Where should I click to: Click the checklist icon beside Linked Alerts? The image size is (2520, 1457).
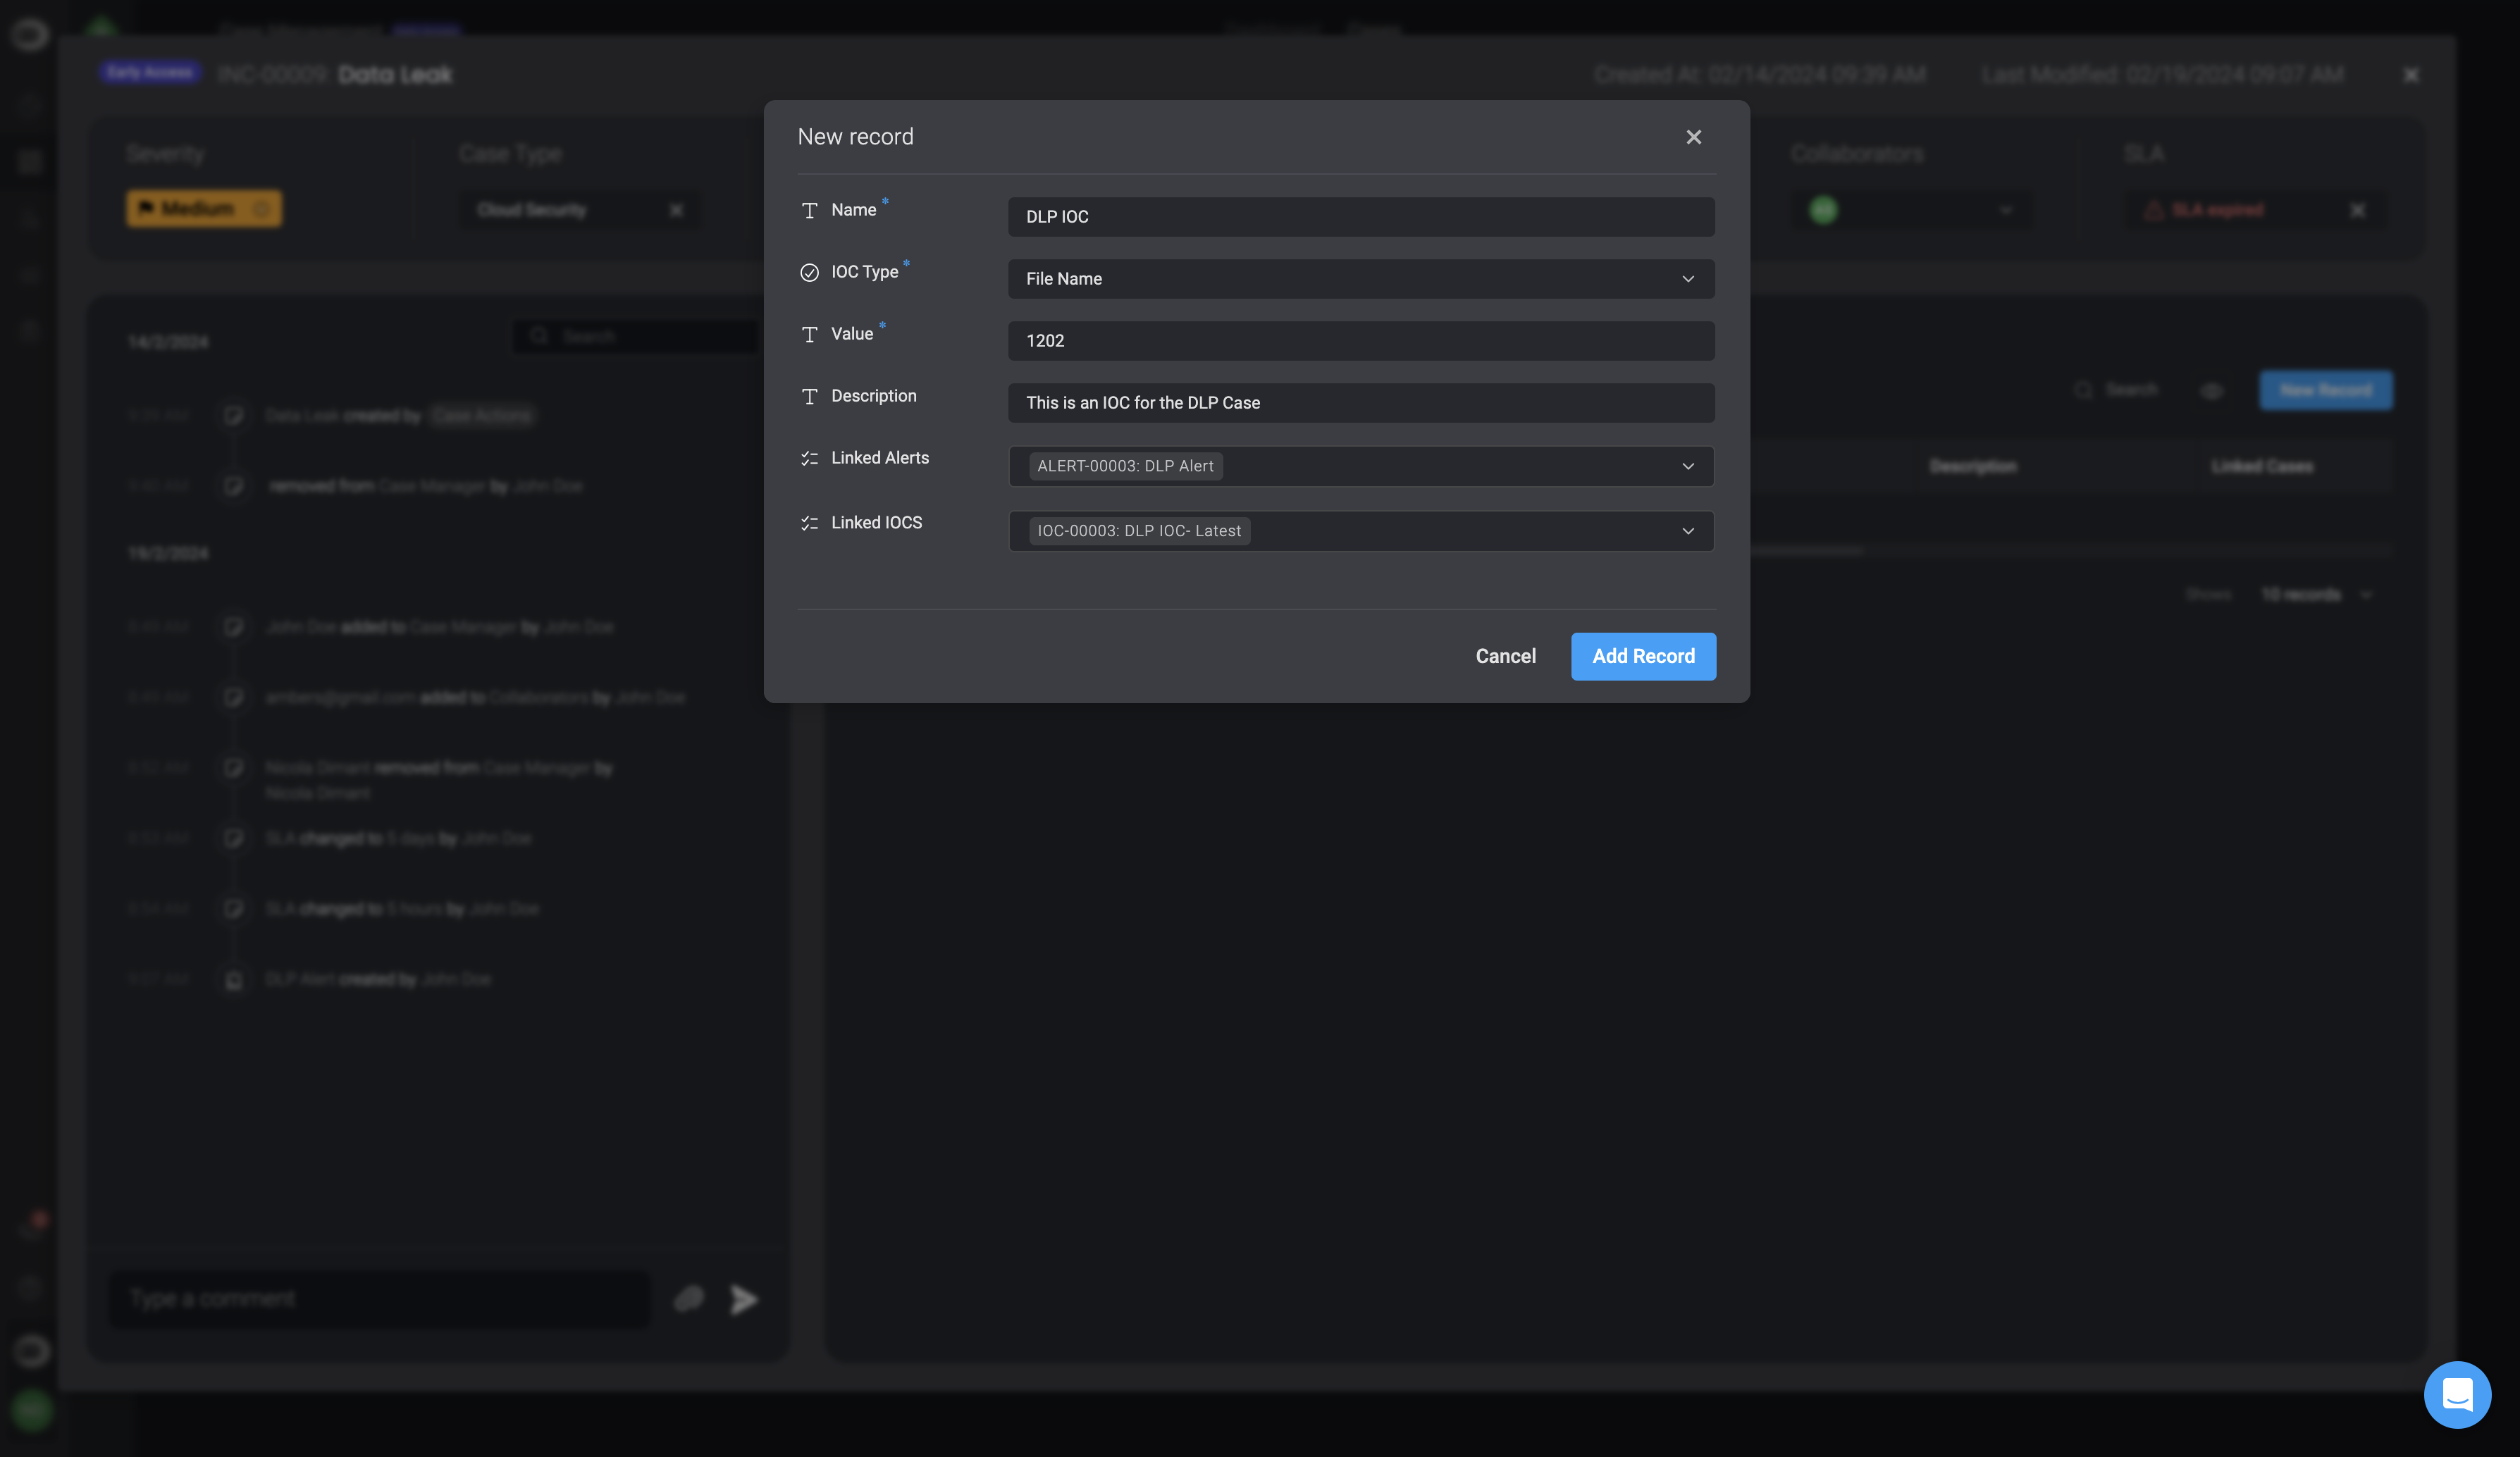point(809,458)
